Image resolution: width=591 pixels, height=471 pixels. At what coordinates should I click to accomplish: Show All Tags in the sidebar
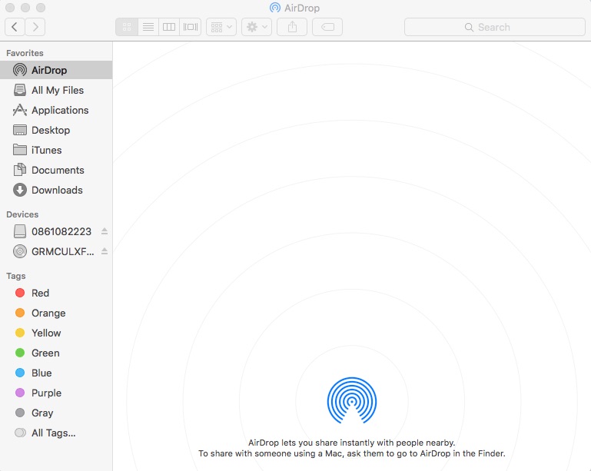coord(56,433)
